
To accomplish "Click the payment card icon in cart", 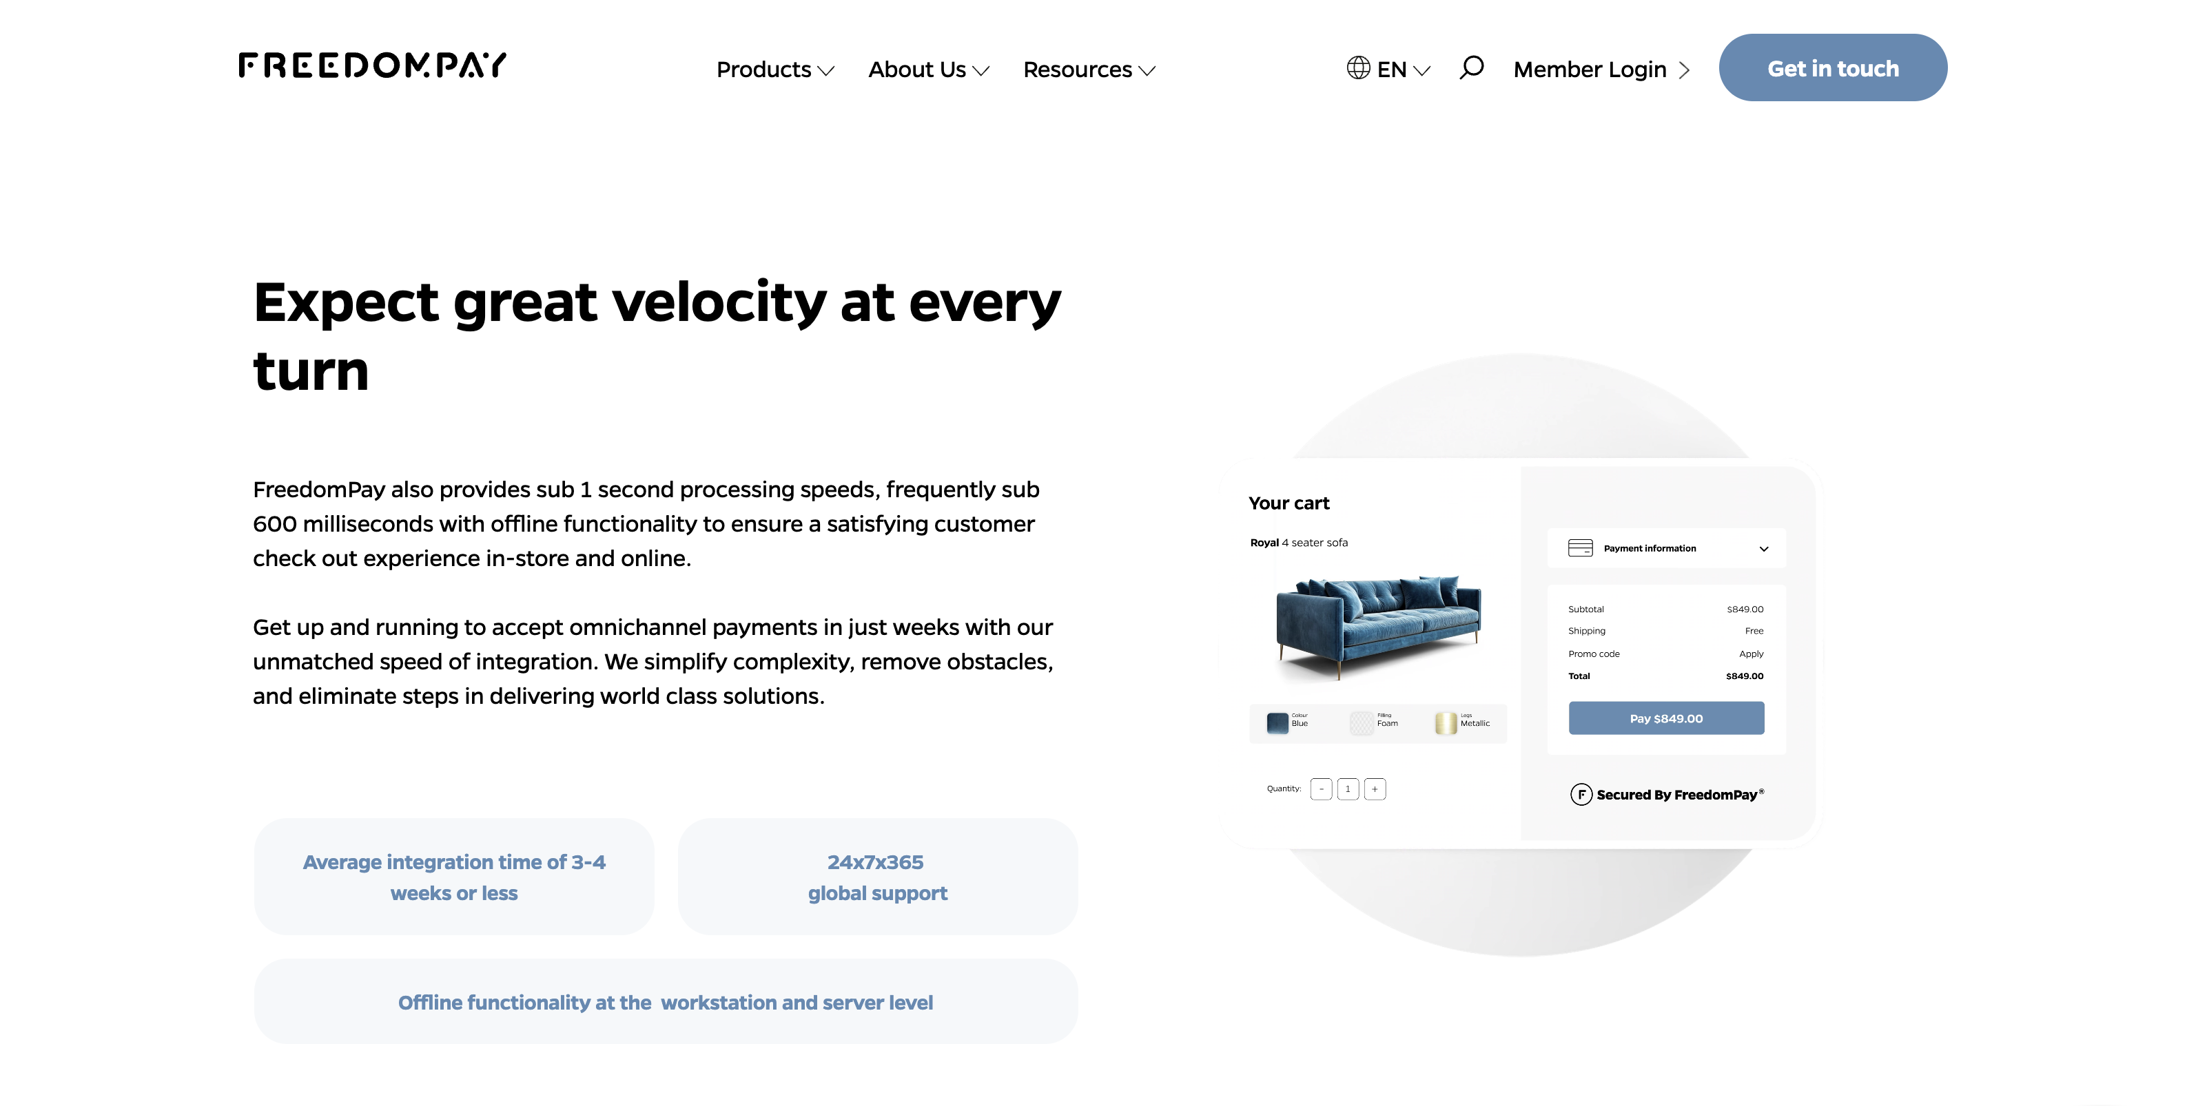I will click(x=1580, y=549).
